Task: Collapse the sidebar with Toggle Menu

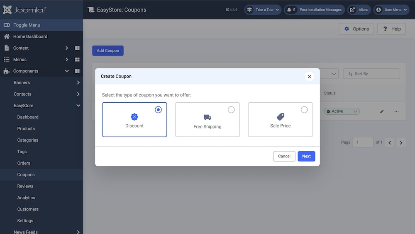Action: point(27,25)
